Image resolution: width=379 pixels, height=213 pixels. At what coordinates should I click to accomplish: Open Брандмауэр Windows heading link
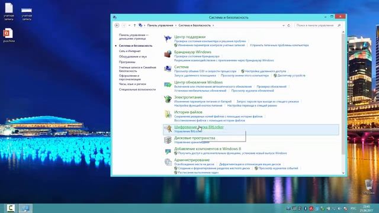[192, 52]
